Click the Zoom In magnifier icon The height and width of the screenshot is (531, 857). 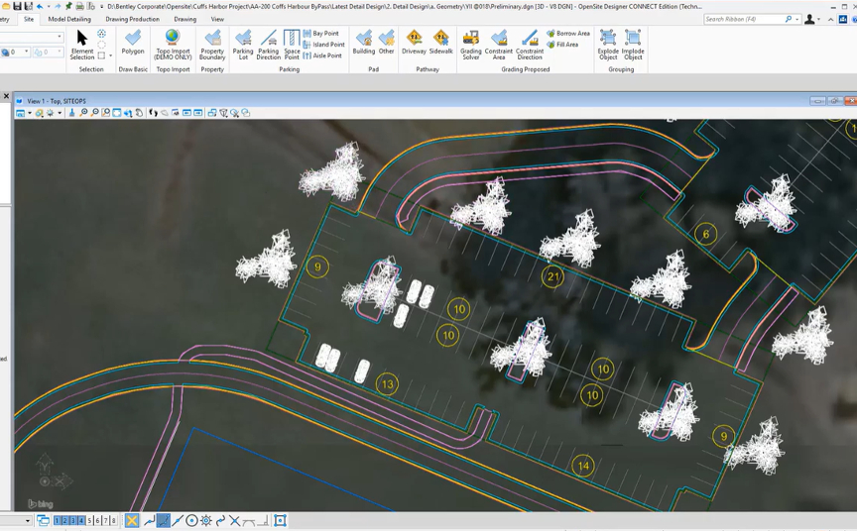pos(83,113)
